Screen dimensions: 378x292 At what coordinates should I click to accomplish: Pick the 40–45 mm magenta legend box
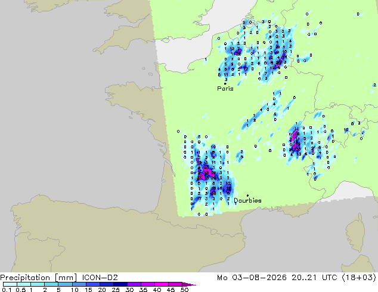[x=162, y=284]
